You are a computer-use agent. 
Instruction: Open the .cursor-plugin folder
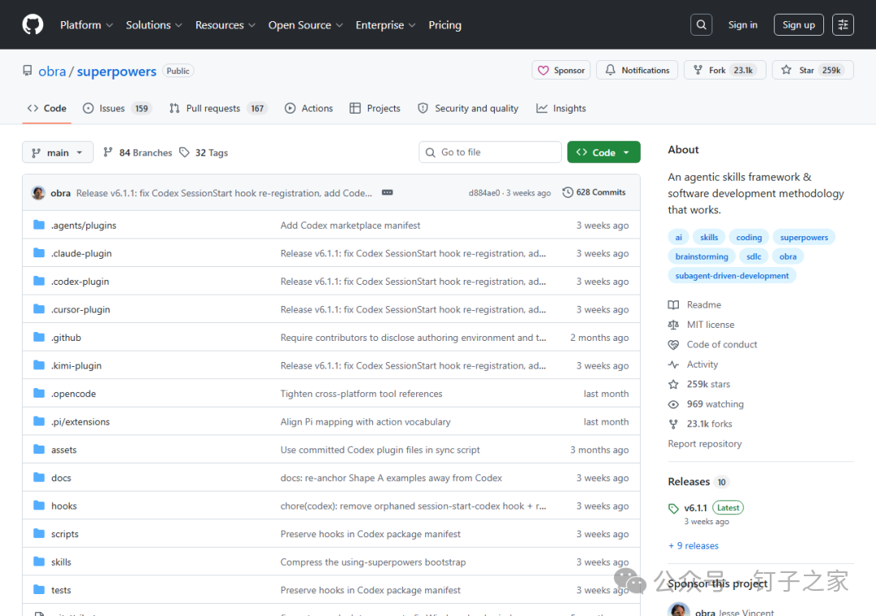[80, 310]
